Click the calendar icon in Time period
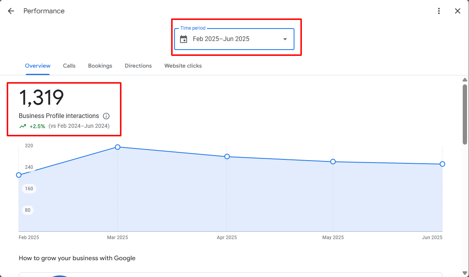The height and width of the screenshot is (277, 469). pyautogui.click(x=184, y=39)
